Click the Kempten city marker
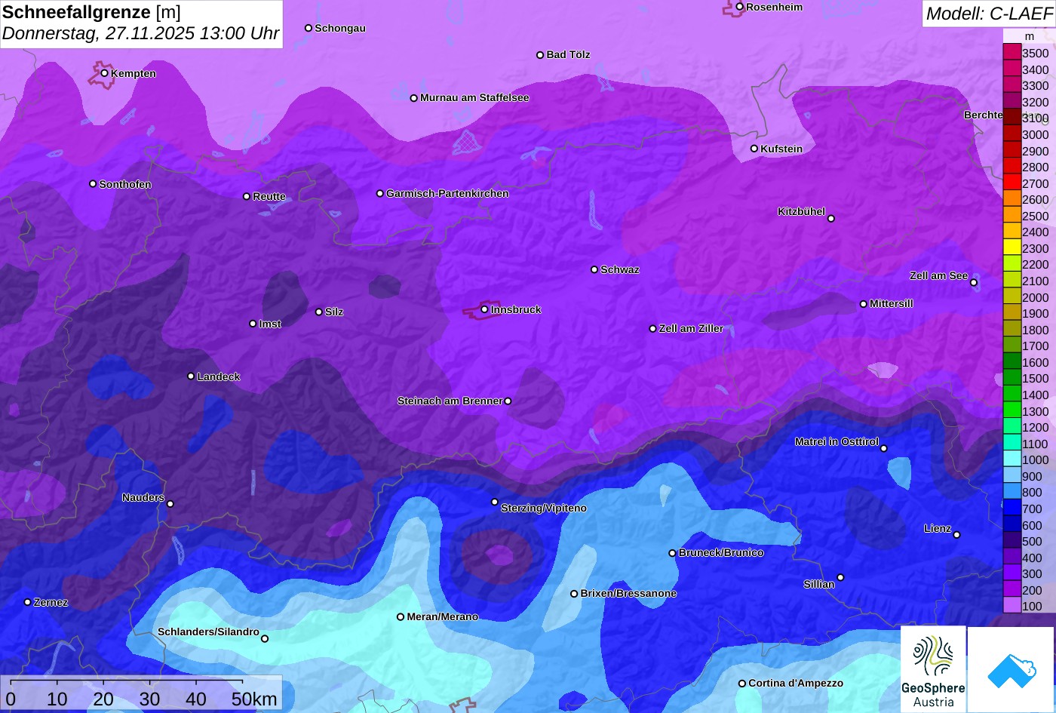Image resolution: width=1056 pixels, height=713 pixels. [105, 73]
